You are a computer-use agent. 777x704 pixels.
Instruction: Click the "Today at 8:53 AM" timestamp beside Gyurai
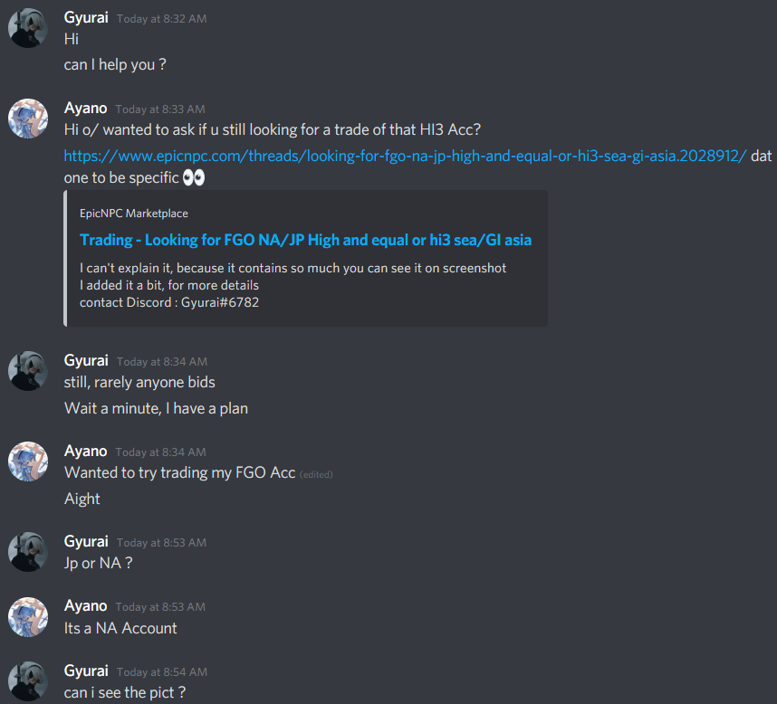point(161,543)
